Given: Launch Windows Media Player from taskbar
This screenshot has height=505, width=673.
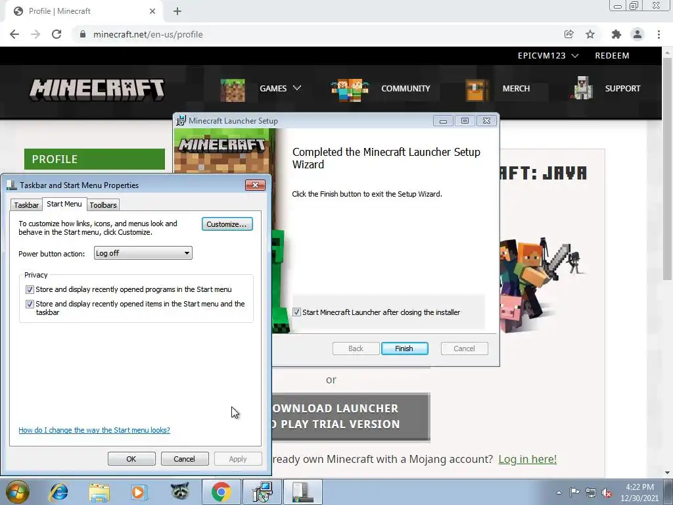Looking at the screenshot, I should pos(139,492).
